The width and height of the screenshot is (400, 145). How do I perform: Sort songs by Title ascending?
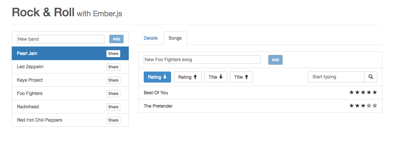click(x=241, y=77)
